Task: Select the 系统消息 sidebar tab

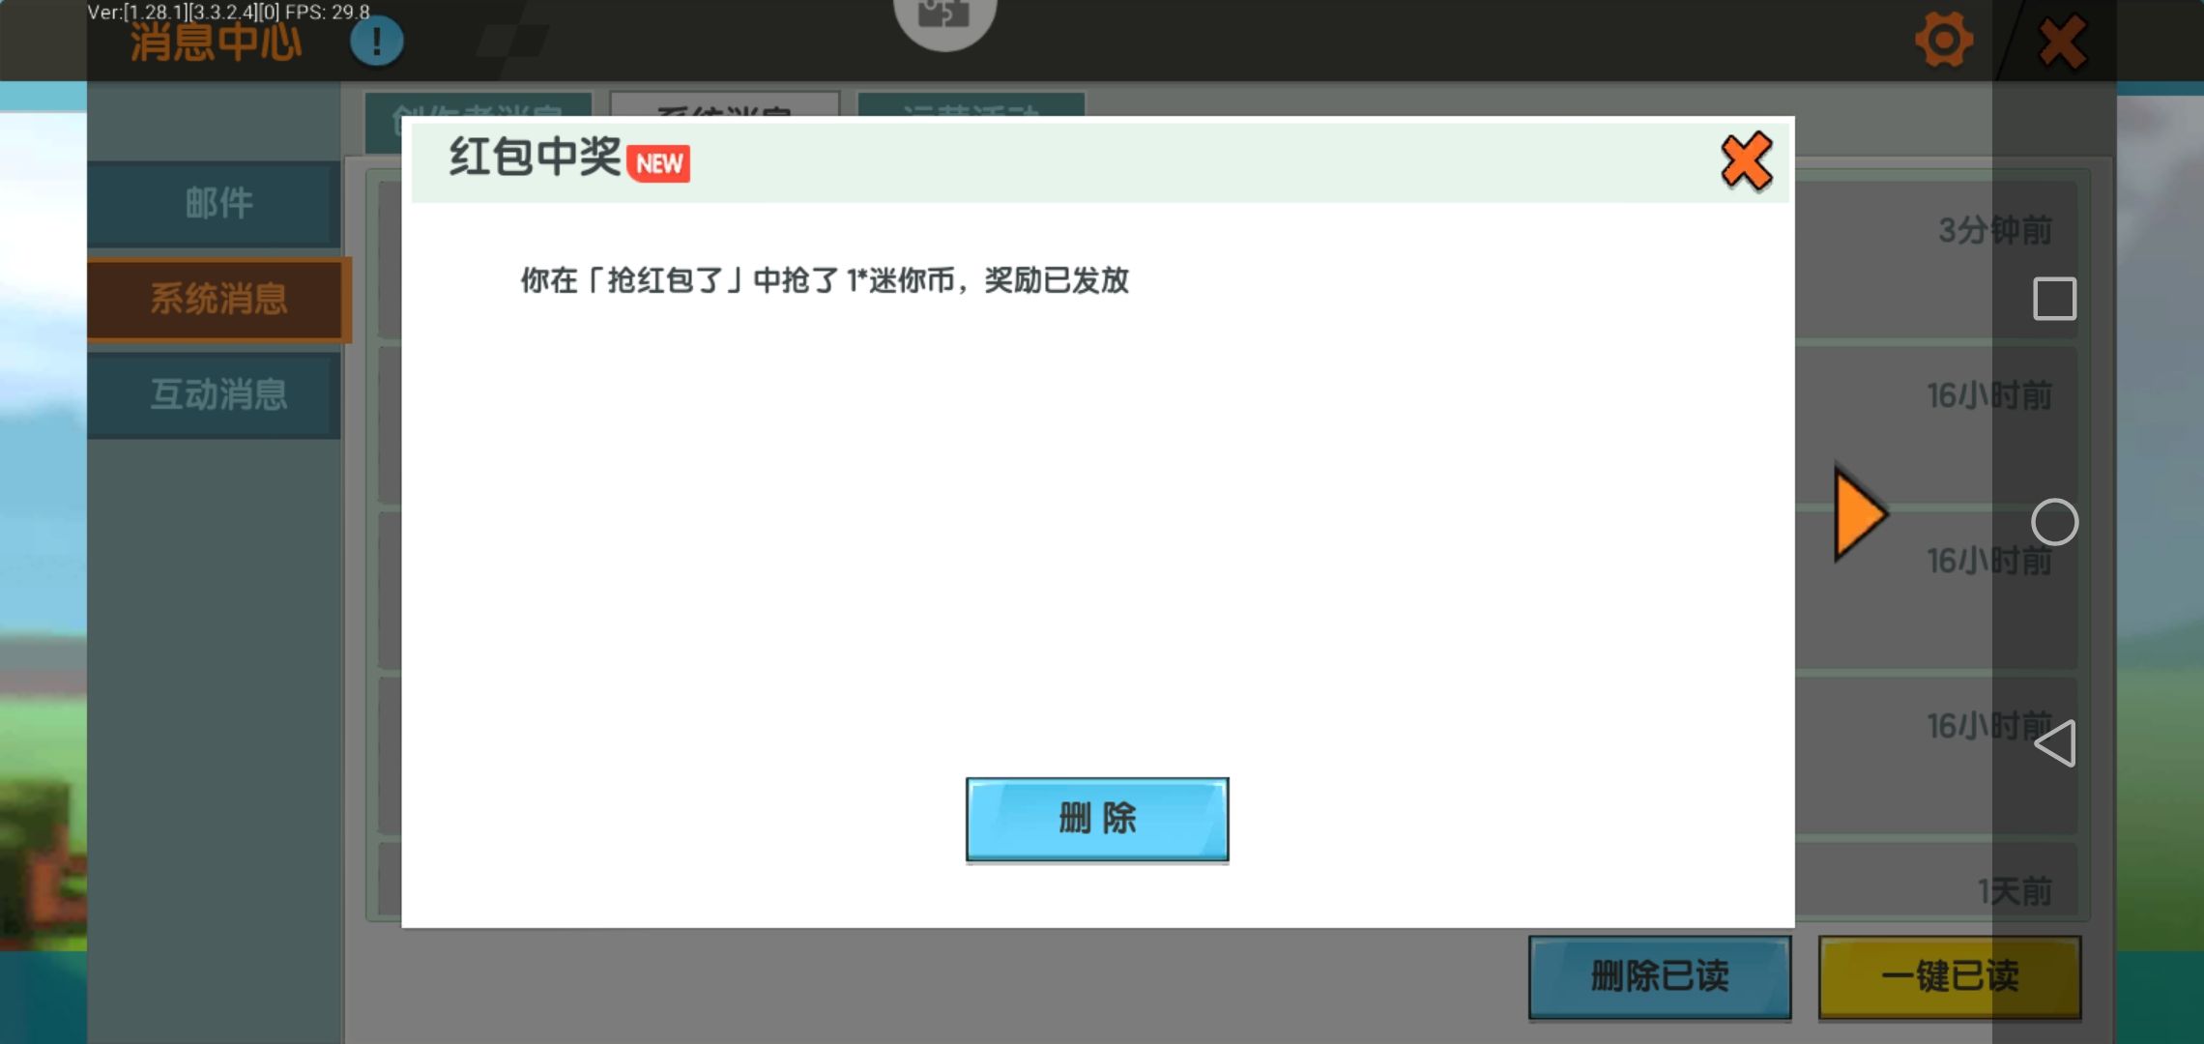Action: [x=218, y=299]
